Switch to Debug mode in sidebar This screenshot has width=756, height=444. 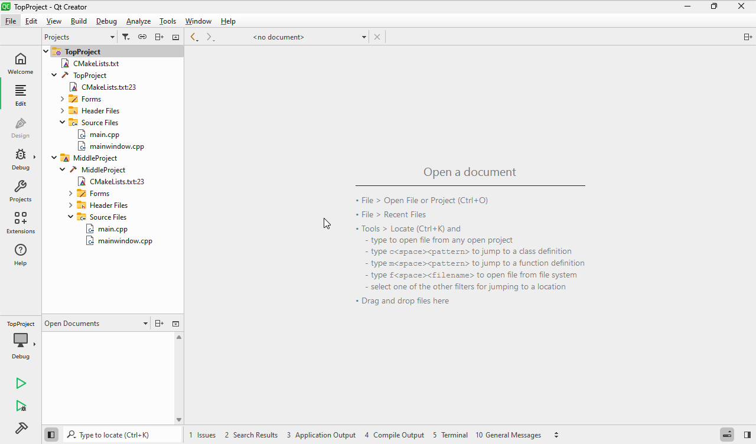tap(20, 159)
